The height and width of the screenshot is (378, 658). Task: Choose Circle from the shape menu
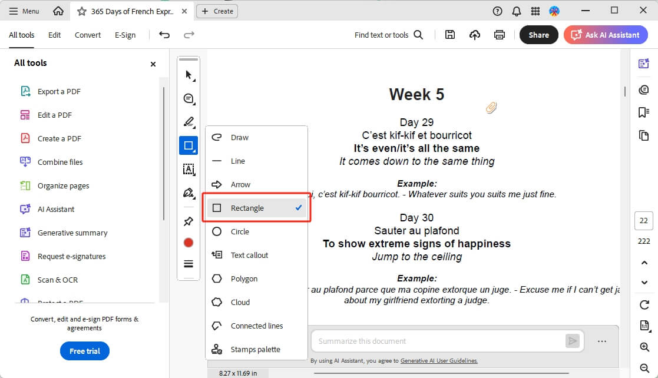click(240, 231)
